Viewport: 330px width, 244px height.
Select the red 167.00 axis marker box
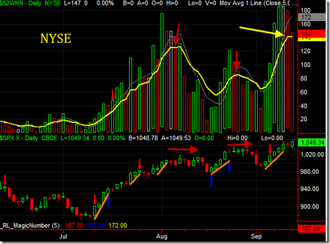click(x=311, y=229)
